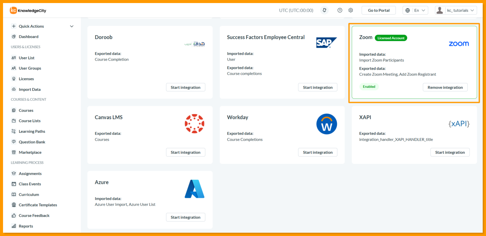486x236 pixels.
Task: Expand the Quick Actions menu
Action: click(43, 26)
